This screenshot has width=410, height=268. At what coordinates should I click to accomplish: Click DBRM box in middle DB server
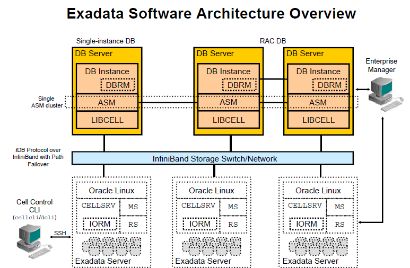pyautogui.click(x=239, y=85)
